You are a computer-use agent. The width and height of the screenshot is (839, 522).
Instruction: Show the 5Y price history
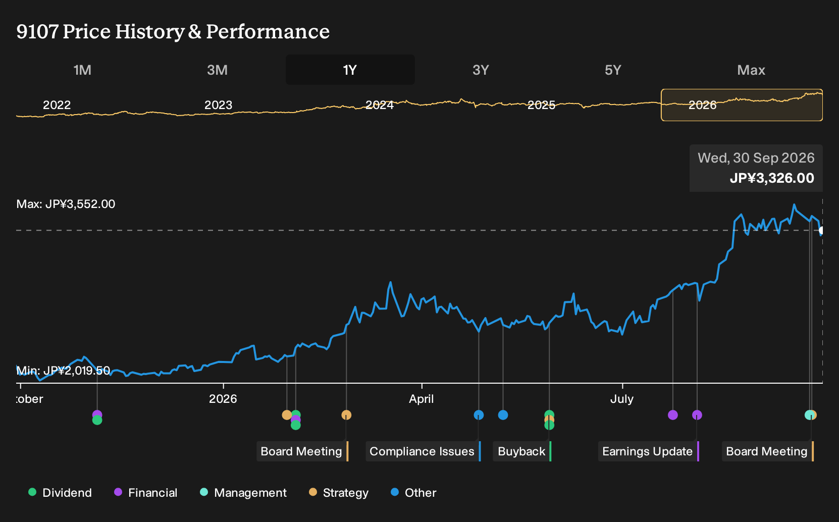613,70
